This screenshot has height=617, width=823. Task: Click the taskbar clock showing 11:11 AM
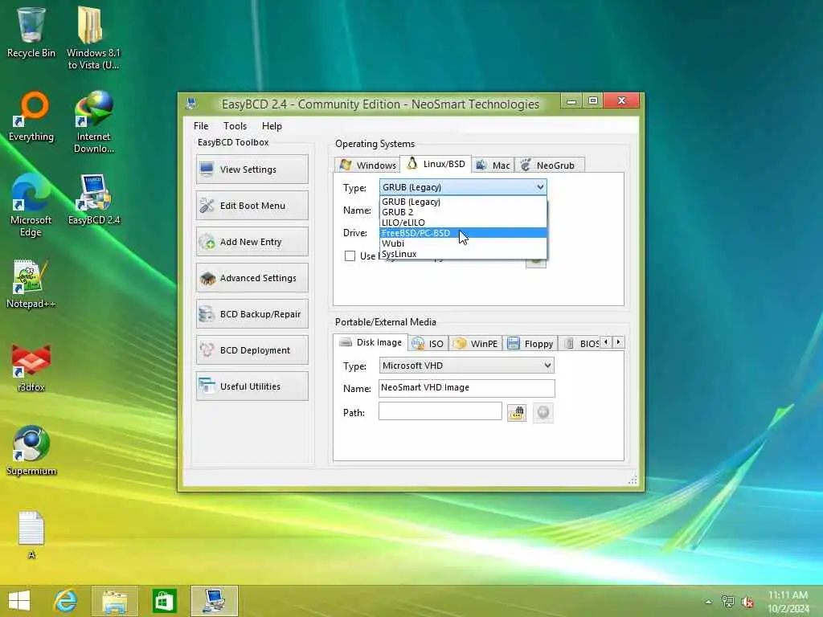coord(788,602)
